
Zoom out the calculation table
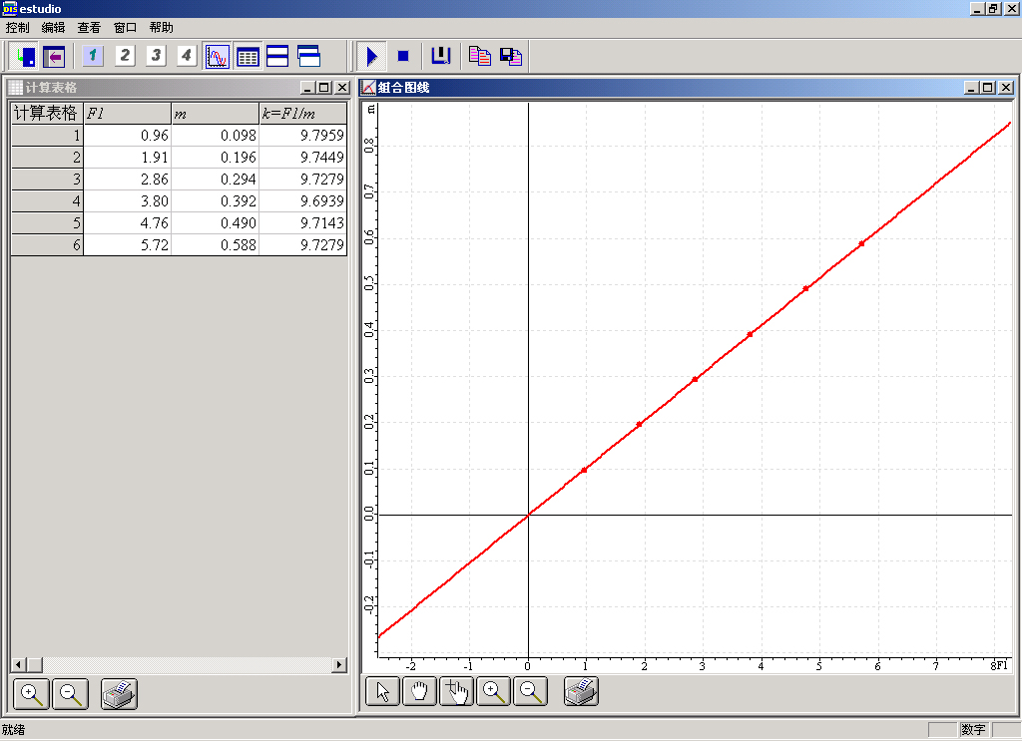point(70,694)
